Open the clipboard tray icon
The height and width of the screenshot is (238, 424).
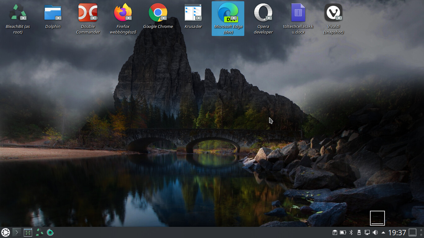coord(335,232)
